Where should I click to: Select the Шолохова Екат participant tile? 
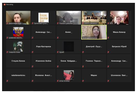[x=119, y=75]
